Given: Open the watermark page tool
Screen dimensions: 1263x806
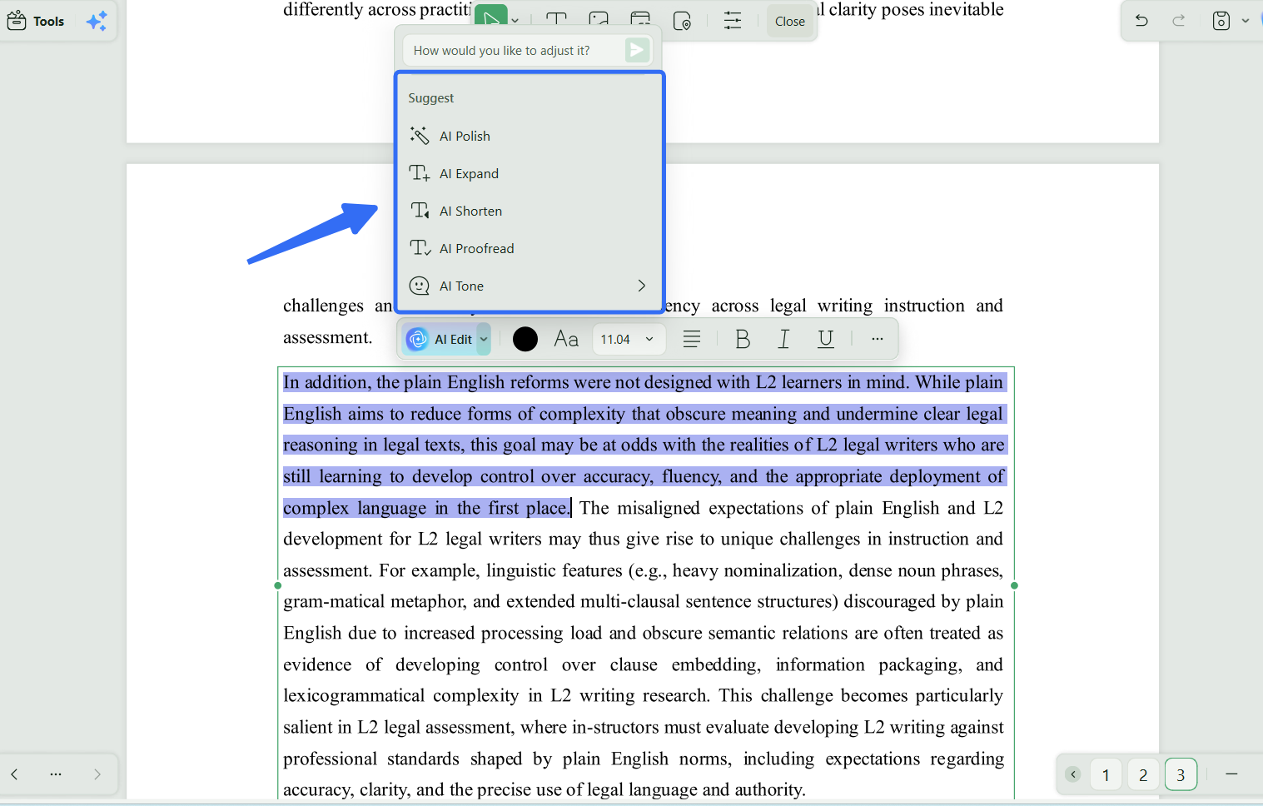Looking at the screenshot, I should (682, 21).
